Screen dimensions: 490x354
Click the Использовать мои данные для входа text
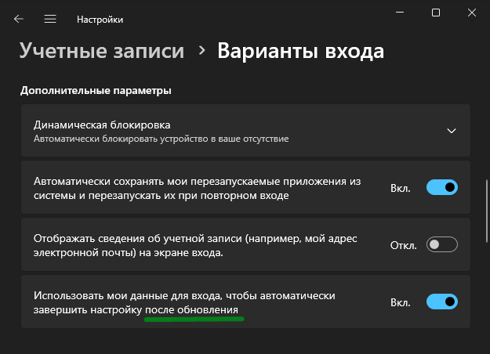point(184,302)
